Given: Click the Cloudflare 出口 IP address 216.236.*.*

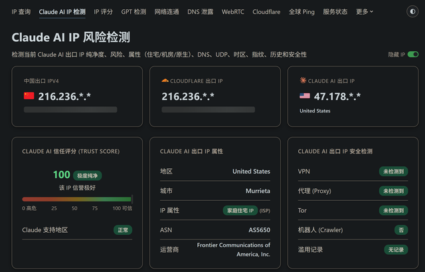Looking at the screenshot, I should (x=188, y=96).
